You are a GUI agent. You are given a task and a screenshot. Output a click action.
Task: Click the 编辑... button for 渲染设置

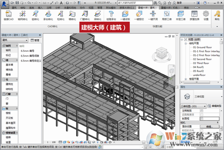pos(209,126)
